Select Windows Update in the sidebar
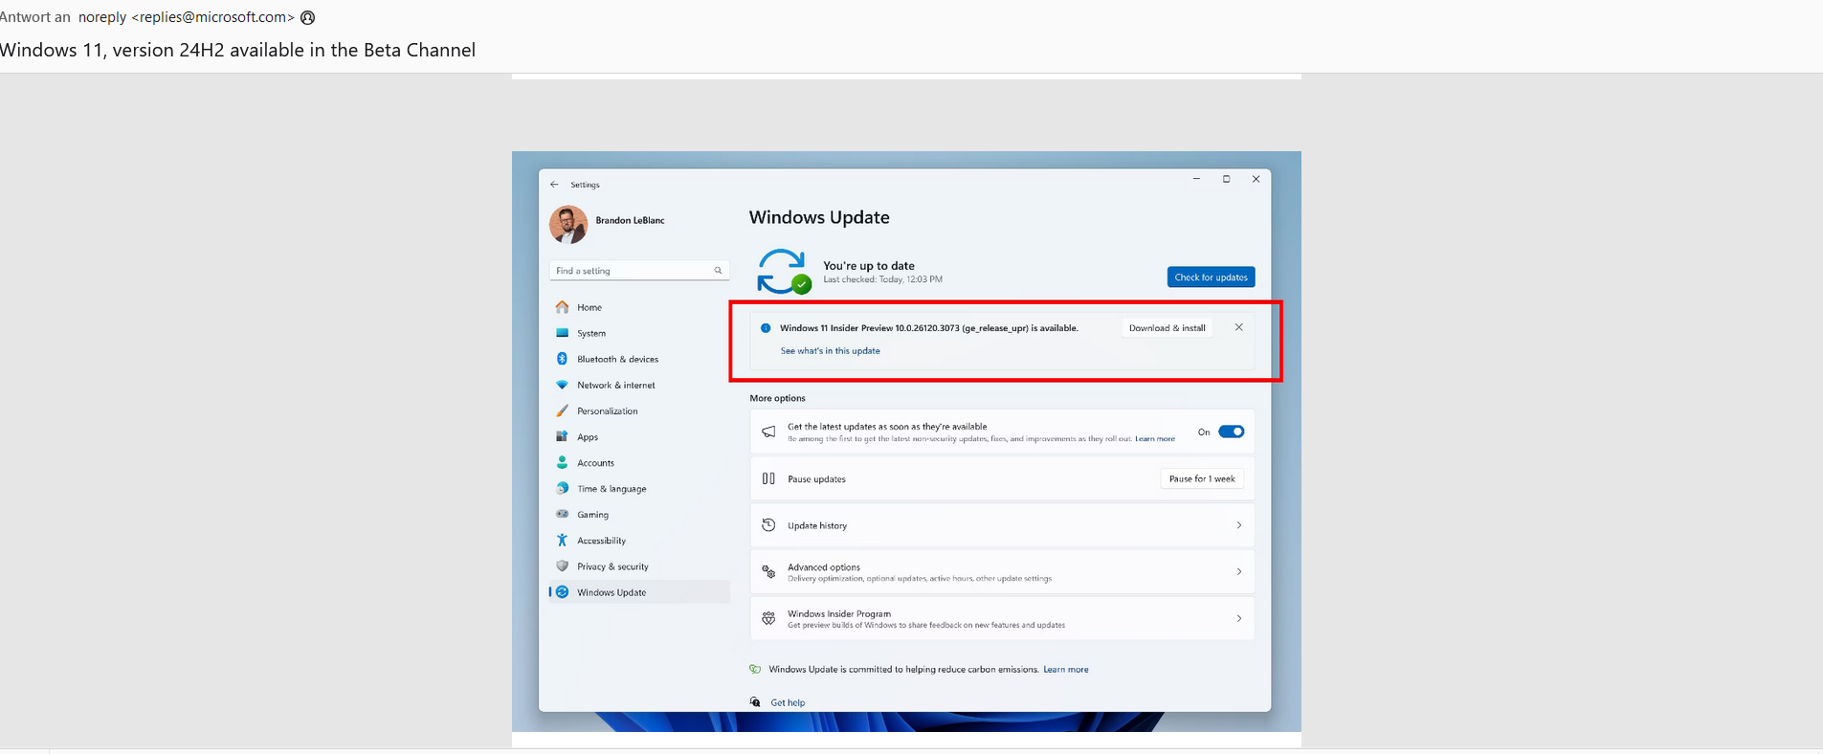1823x754 pixels. click(639, 592)
